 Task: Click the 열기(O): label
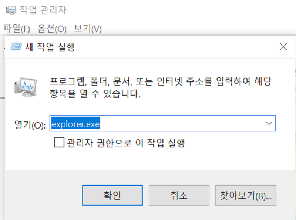(30, 124)
